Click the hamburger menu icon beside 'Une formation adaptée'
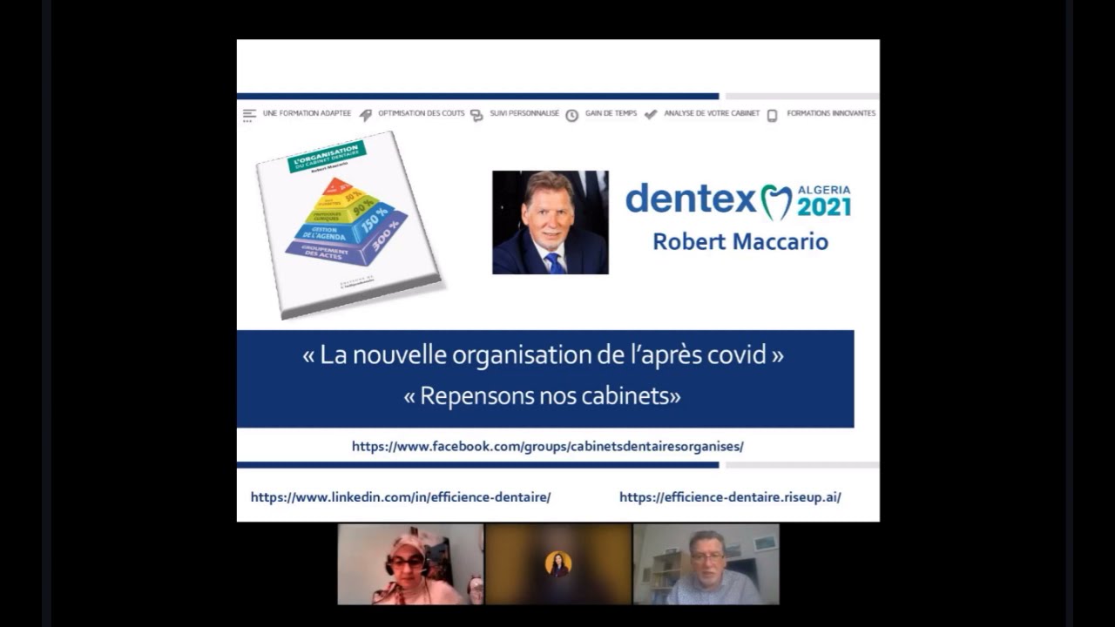The height and width of the screenshot is (627, 1115). (249, 115)
